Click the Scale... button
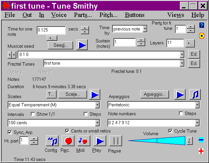This screenshot has width=209, height=163. click(73, 94)
